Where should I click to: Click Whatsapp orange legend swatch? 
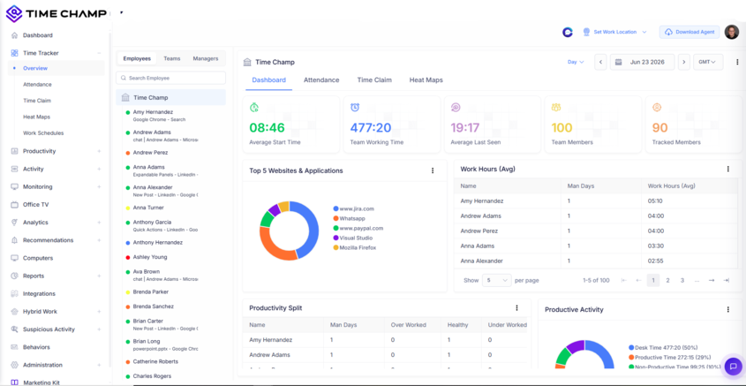pyautogui.click(x=335, y=218)
